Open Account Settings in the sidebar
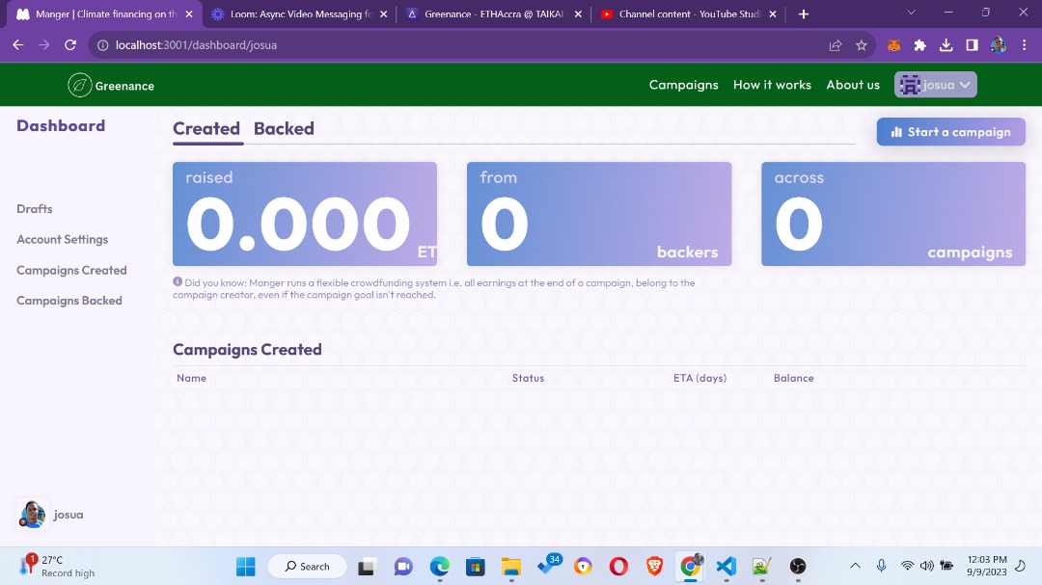 click(63, 240)
